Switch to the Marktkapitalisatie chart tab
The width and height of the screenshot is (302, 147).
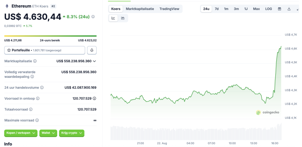140,9
